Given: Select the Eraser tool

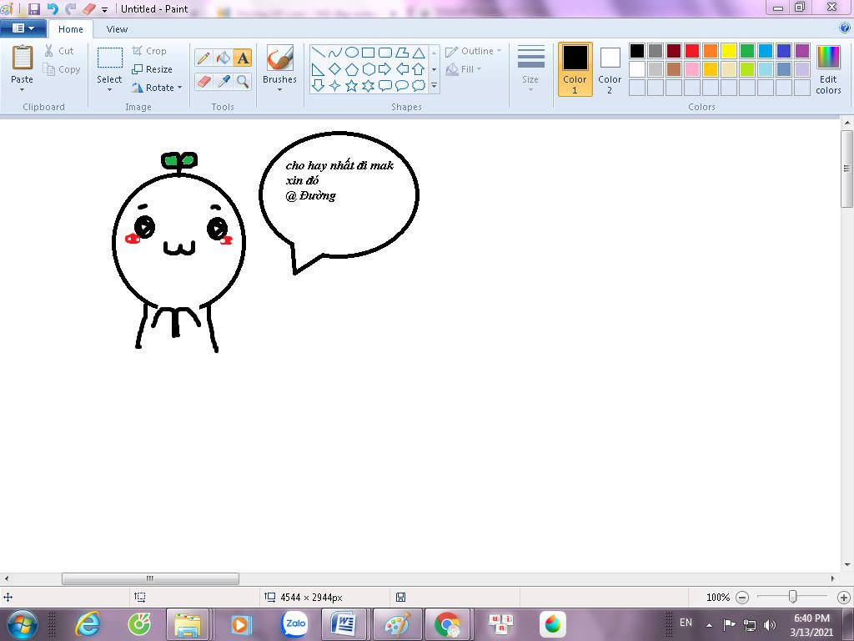Looking at the screenshot, I should [203, 81].
